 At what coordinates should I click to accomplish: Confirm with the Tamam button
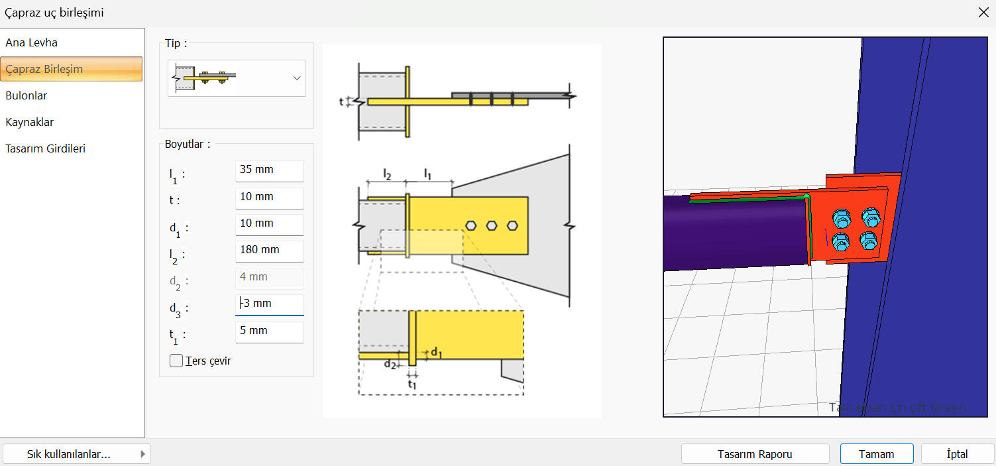876,454
